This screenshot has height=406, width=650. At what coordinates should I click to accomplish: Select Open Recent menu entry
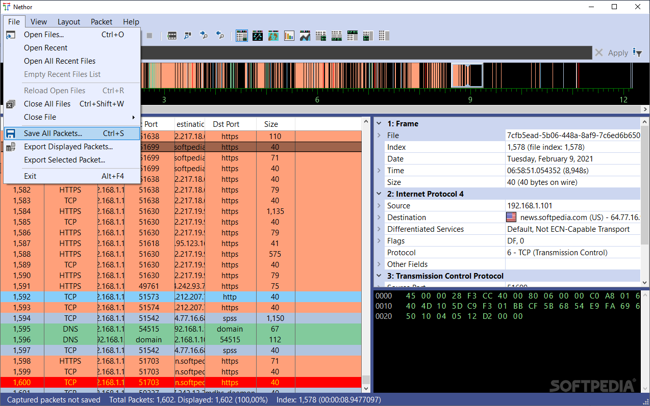coord(72,48)
